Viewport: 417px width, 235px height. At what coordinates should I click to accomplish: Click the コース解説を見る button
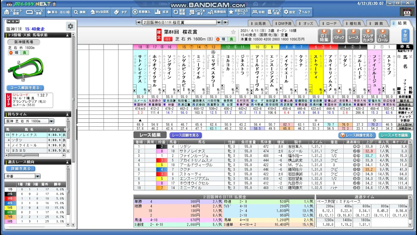(25, 88)
